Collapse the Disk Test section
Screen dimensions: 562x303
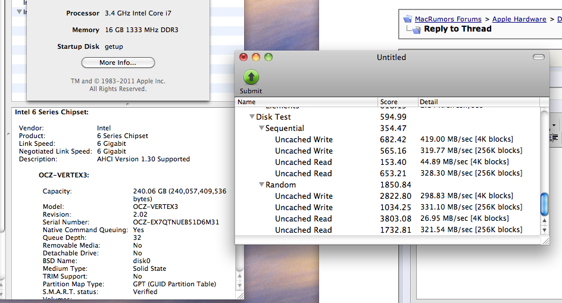252,117
